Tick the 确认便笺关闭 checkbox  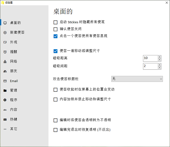56,29
